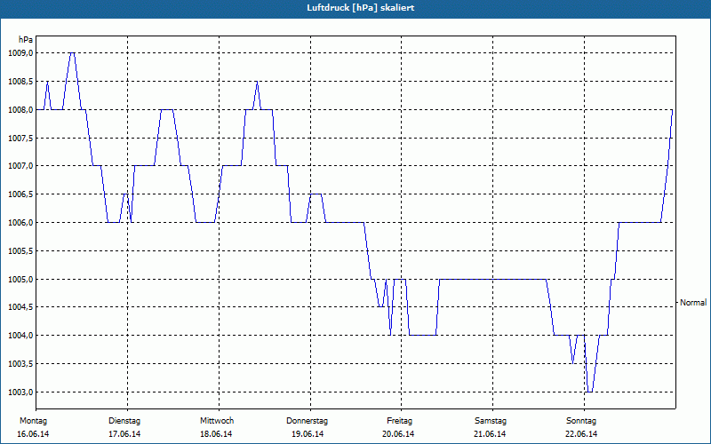Image resolution: width=711 pixels, height=444 pixels.
Task: Click the 1008,0 y-axis value
Action: point(20,109)
